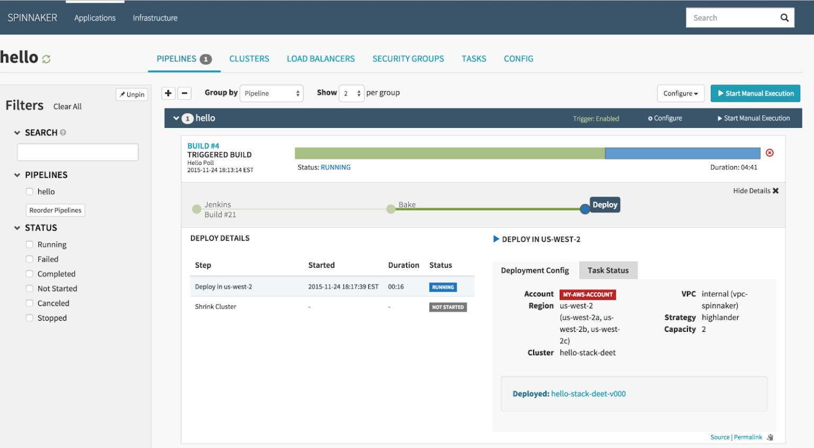Image resolution: width=814 pixels, height=448 pixels.
Task: Start Manual Execution of the pipeline
Action: click(x=755, y=93)
